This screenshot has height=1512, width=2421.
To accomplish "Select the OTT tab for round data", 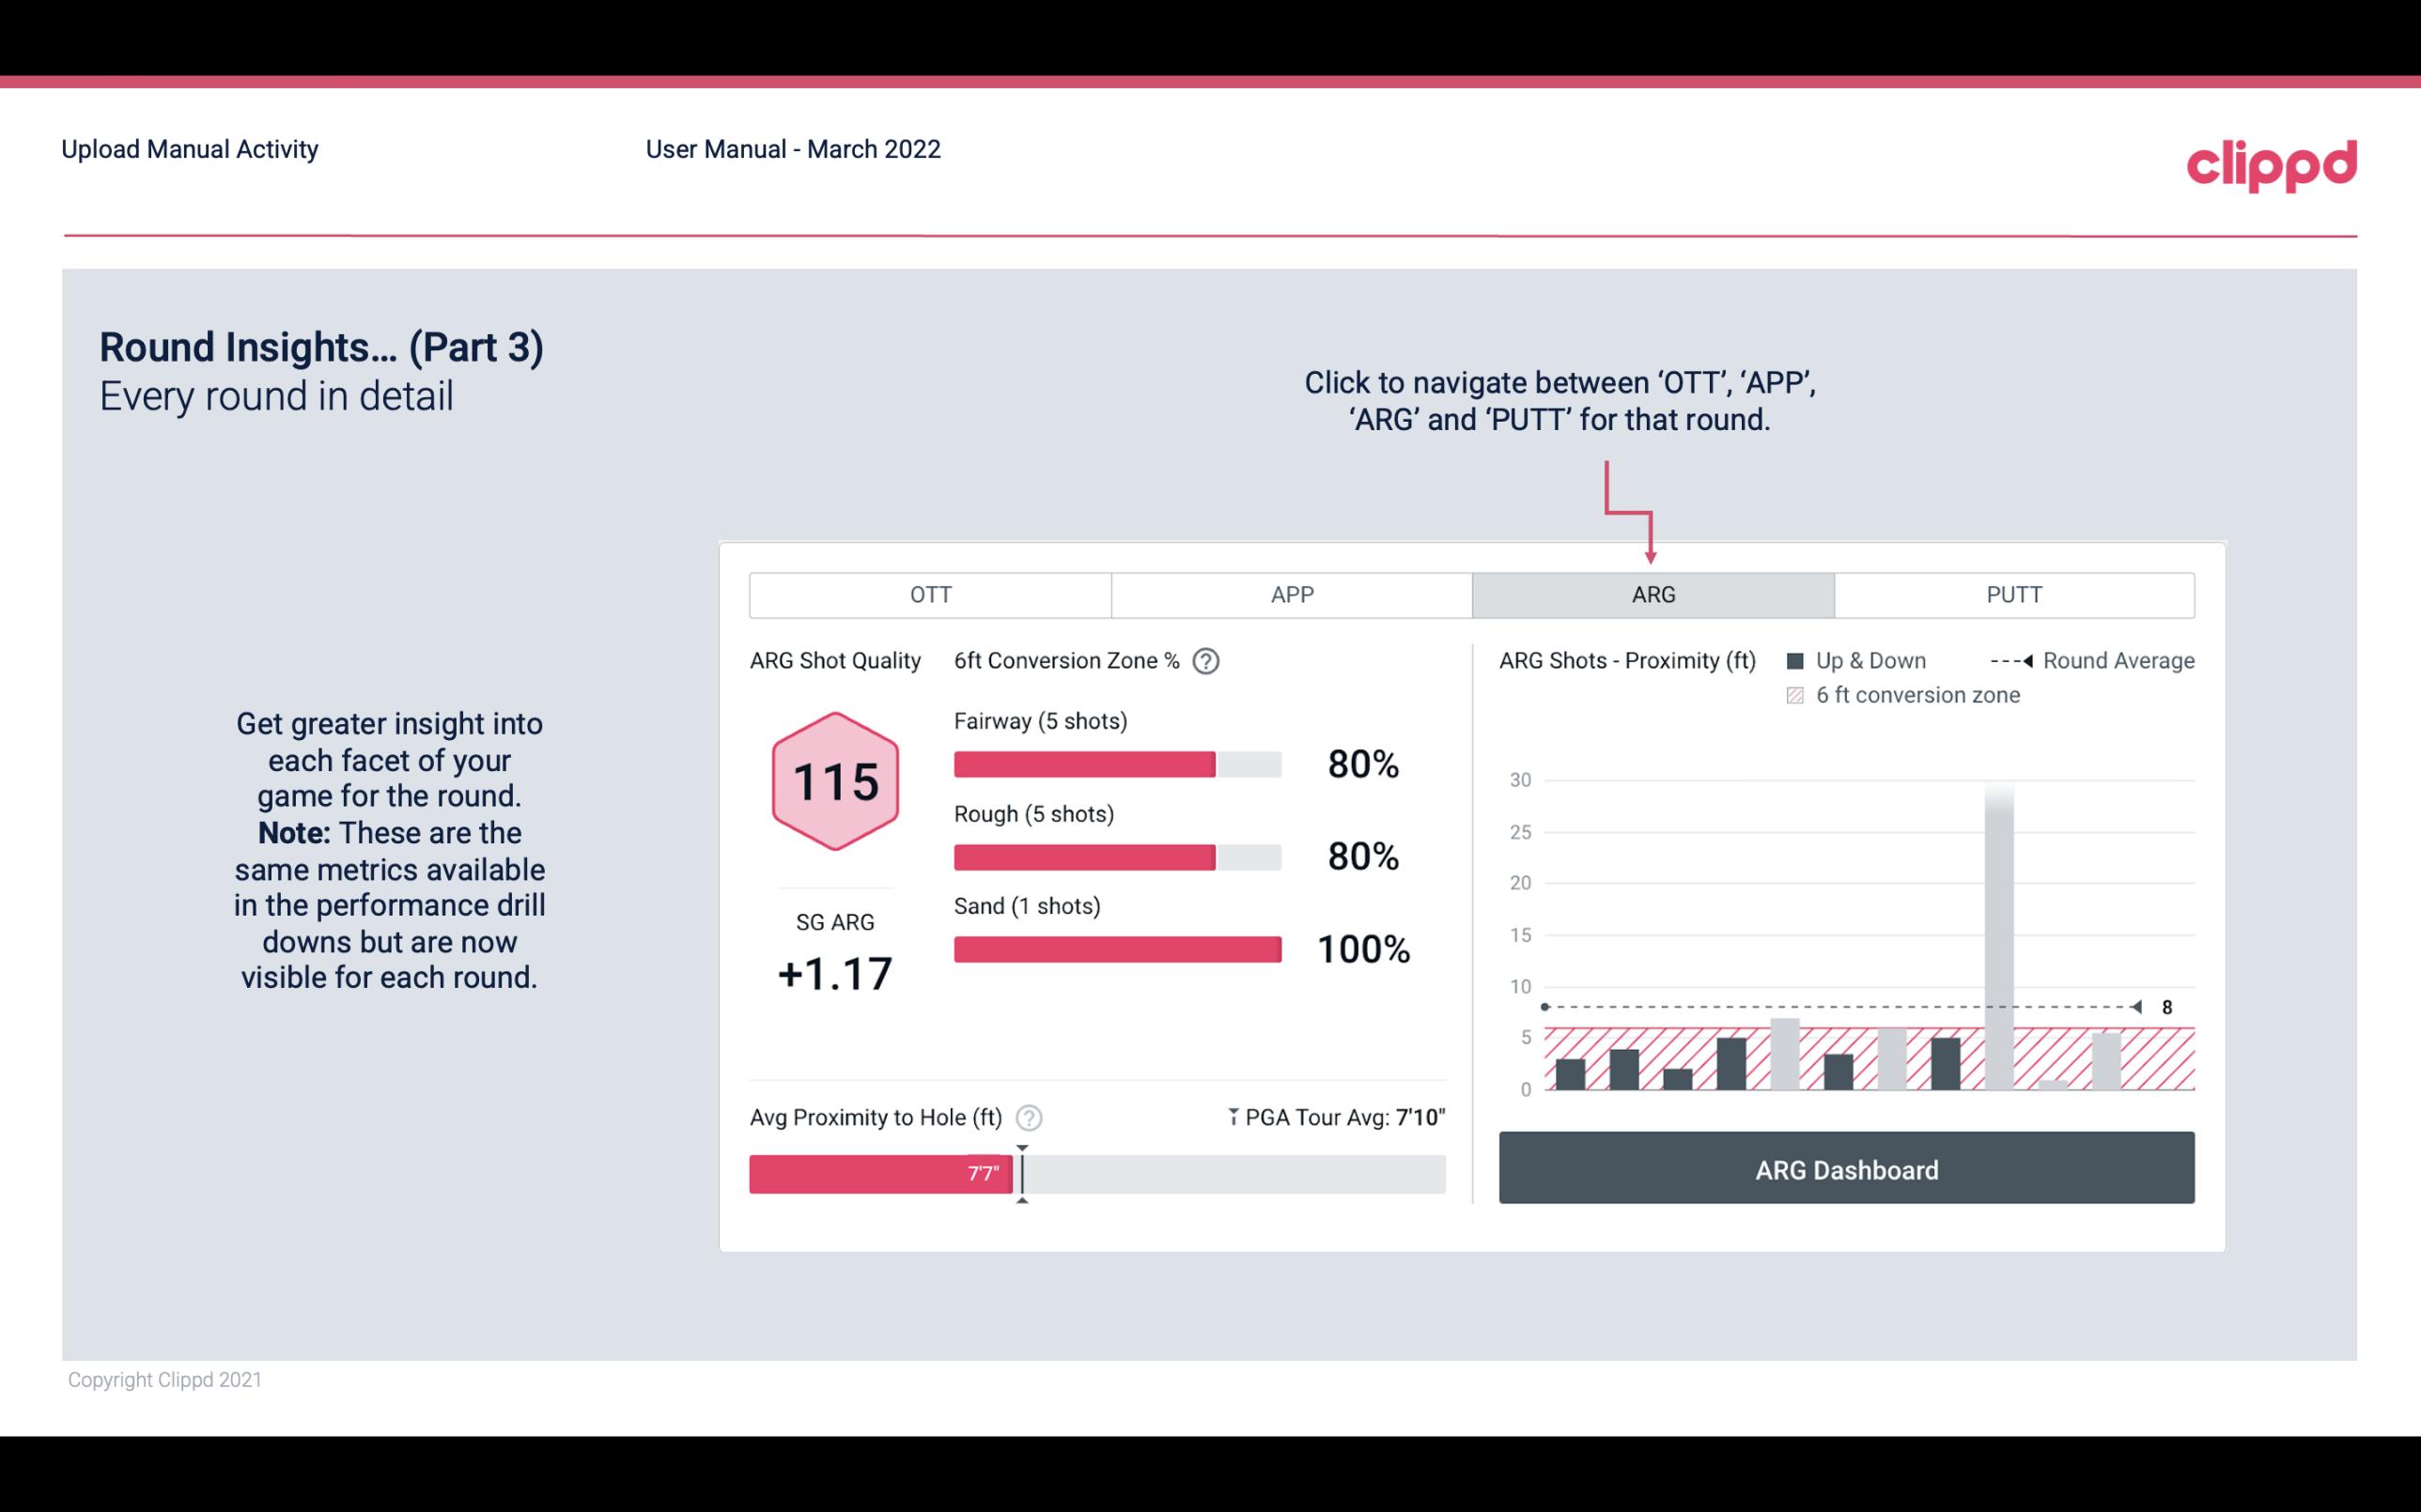I will point(928,594).
